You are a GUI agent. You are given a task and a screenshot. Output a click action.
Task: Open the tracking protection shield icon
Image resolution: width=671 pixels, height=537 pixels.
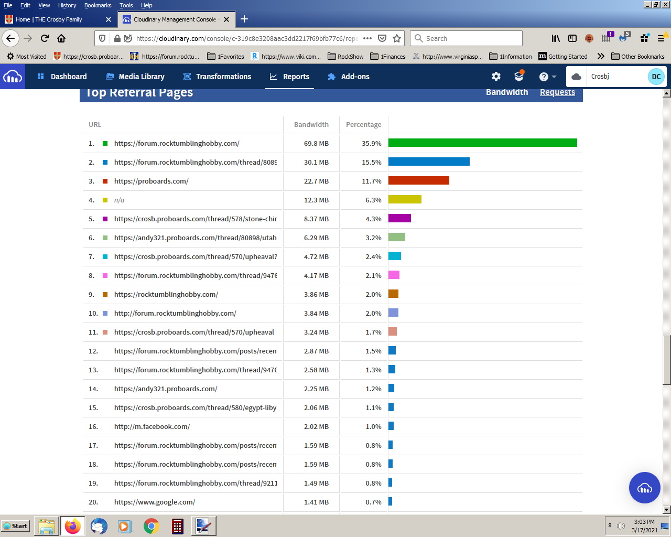(102, 38)
